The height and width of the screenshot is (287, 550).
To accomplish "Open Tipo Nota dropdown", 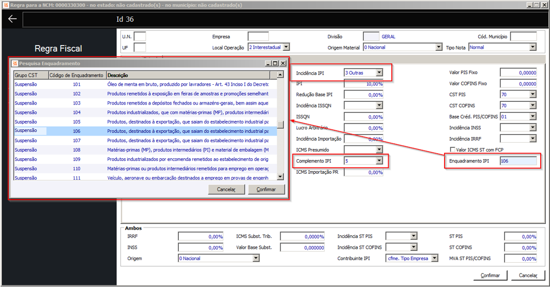I will pos(533,47).
